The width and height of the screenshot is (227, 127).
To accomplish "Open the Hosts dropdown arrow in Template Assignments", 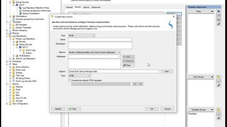I will click(x=212, y=11).
